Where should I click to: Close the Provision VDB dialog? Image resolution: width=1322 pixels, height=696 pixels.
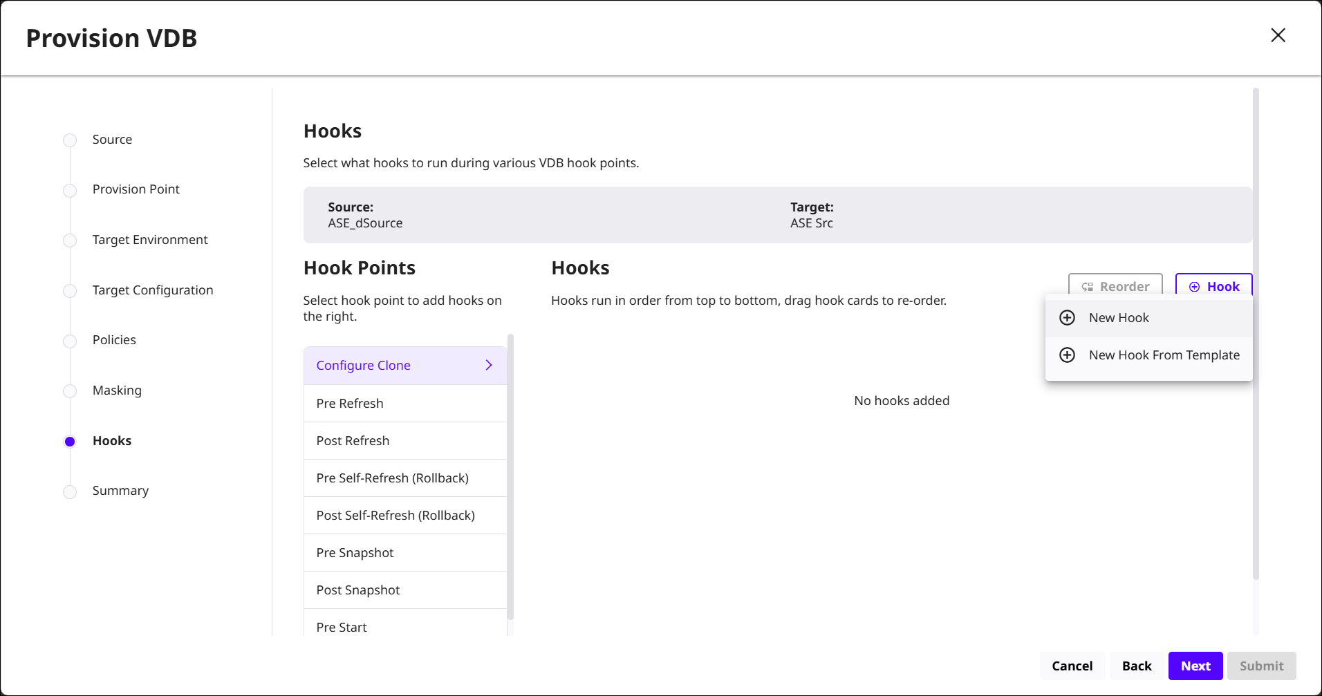coord(1278,35)
